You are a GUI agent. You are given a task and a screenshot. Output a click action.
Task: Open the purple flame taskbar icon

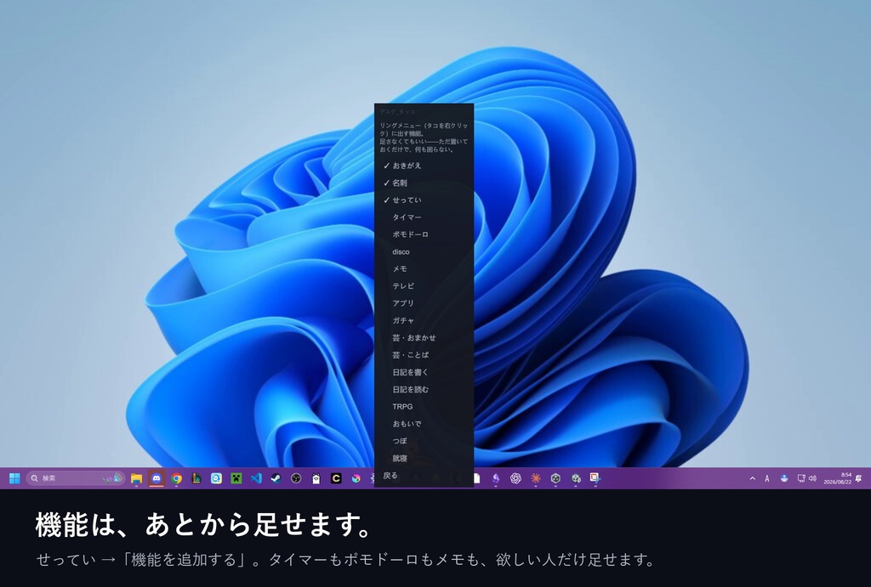coord(496,478)
